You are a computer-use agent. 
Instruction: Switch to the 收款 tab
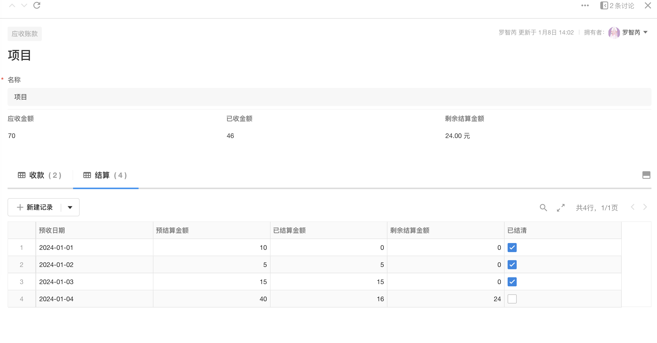(40, 175)
